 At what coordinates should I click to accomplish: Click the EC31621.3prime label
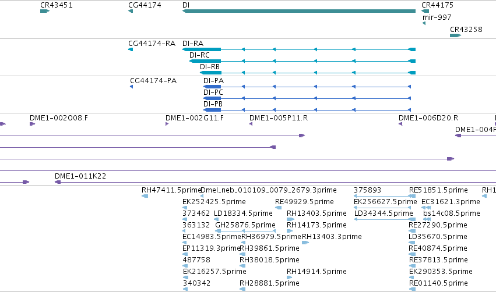coord(451,202)
